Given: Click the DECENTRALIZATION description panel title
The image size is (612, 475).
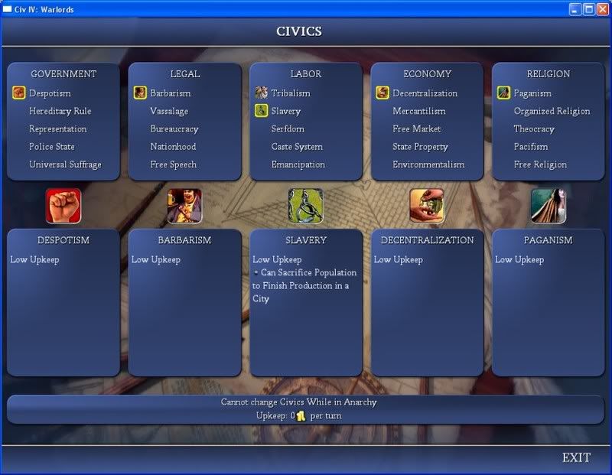Looking at the screenshot, I should [427, 240].
